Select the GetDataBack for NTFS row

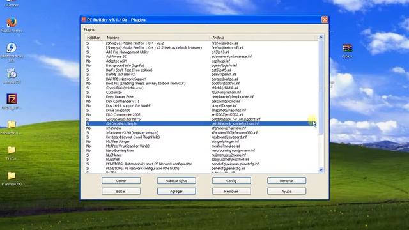tap(202, 119)
